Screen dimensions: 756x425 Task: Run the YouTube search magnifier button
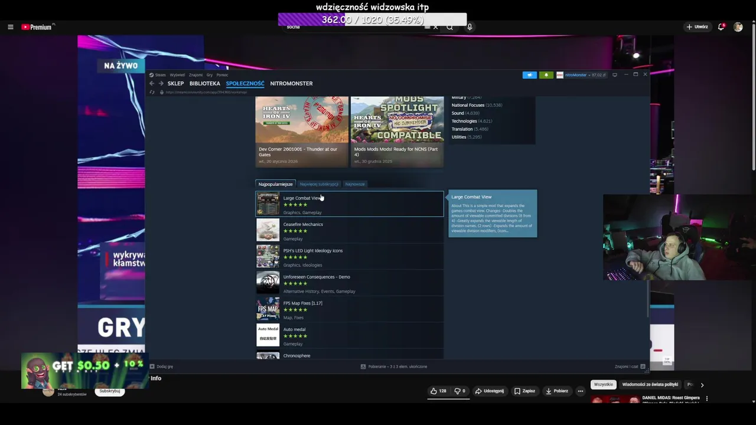click(x=449, y=27)
